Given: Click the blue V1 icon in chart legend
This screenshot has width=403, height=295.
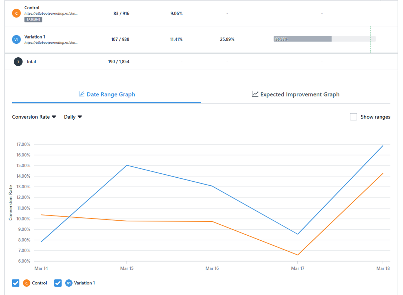Looking at the screenshot, I should (69, 283).
